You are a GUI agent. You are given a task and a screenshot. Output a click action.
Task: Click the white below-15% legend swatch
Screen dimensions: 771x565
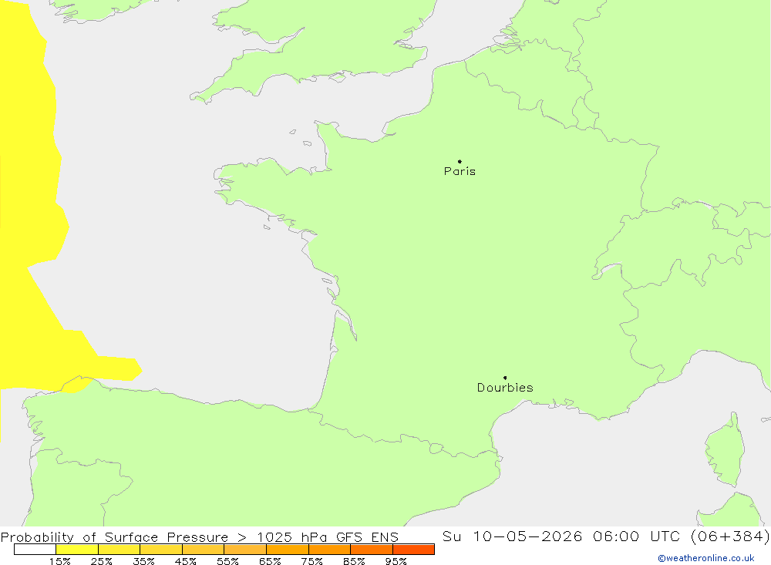coord(35,549)
